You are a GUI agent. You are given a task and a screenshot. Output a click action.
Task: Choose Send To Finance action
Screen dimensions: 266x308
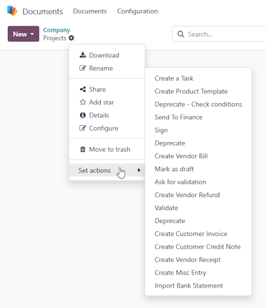point(179,117)
